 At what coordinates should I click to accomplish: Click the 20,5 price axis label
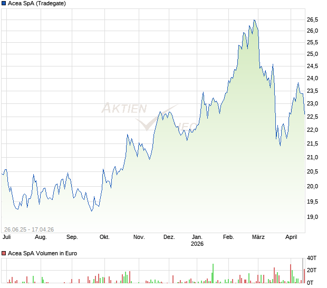pyautogui.click(x=312, y=171)
